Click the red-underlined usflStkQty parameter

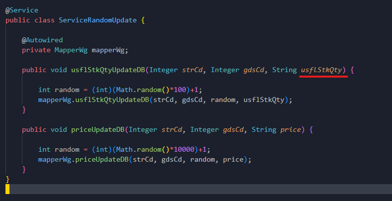tap(321, 70)
